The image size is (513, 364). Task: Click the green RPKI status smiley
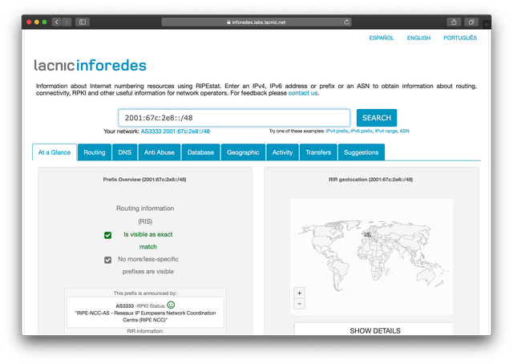click(171, 305)
